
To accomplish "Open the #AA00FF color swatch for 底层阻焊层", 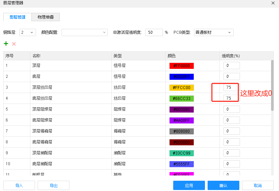I will tap(181, 120).
